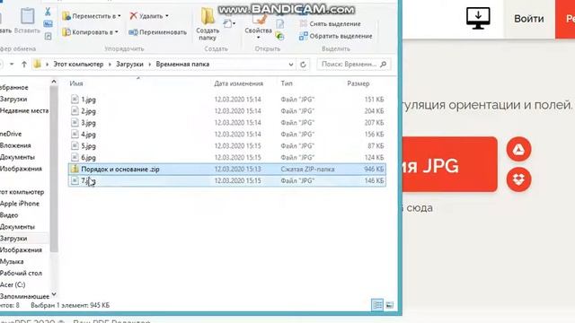The height and width of the screenshot is (323, 575).
Task: Click the 12.03.2020 15:13 date of the zip
Action: pos(237,170)
